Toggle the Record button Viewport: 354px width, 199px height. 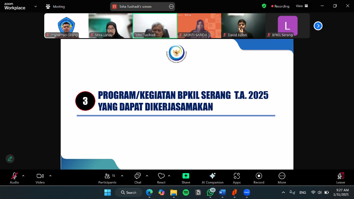tap(259, 178)
